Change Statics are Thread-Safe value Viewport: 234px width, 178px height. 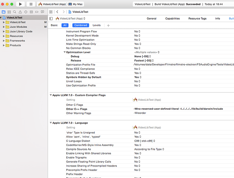(138, 73)
